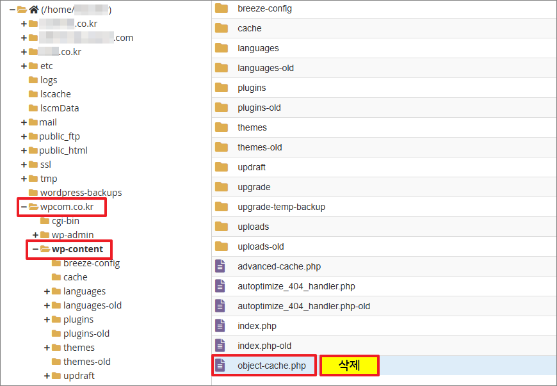Click the advanced-cache.php file icon
This screenshot has height=386, width=557.
221,266
